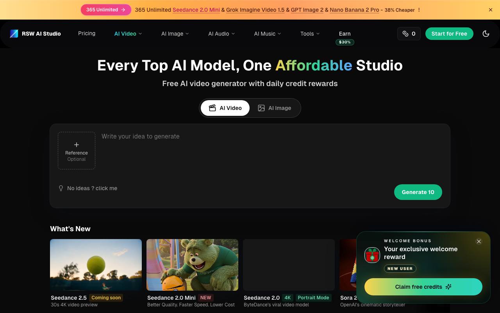Expand the AI Music dropdown menu

[268, 34]
